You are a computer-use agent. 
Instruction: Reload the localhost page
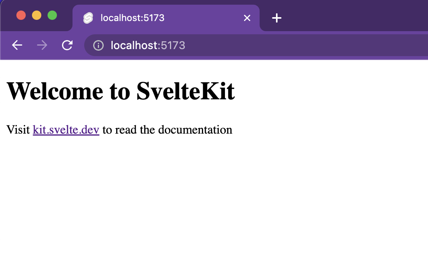tap(67, 45)
